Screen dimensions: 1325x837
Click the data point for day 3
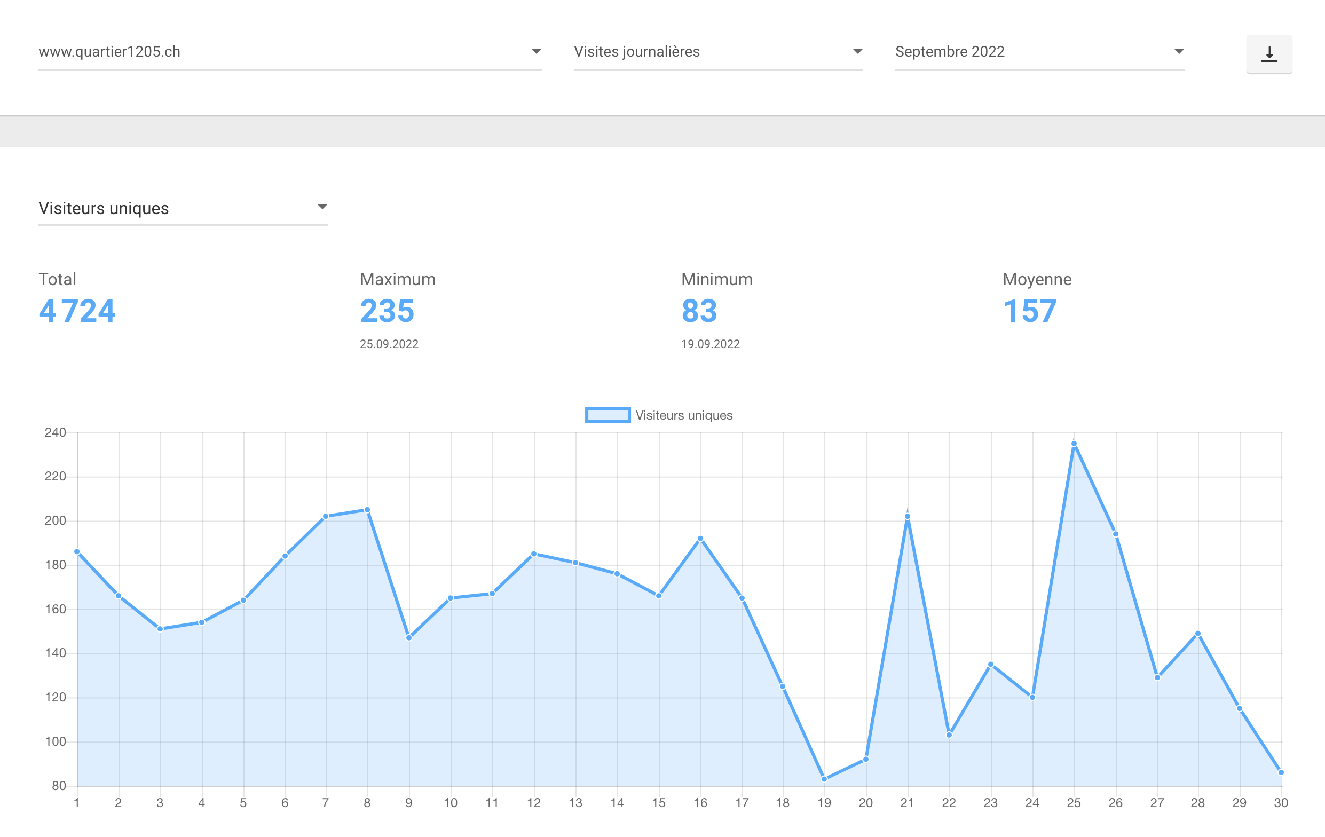(x=160, y=629)
